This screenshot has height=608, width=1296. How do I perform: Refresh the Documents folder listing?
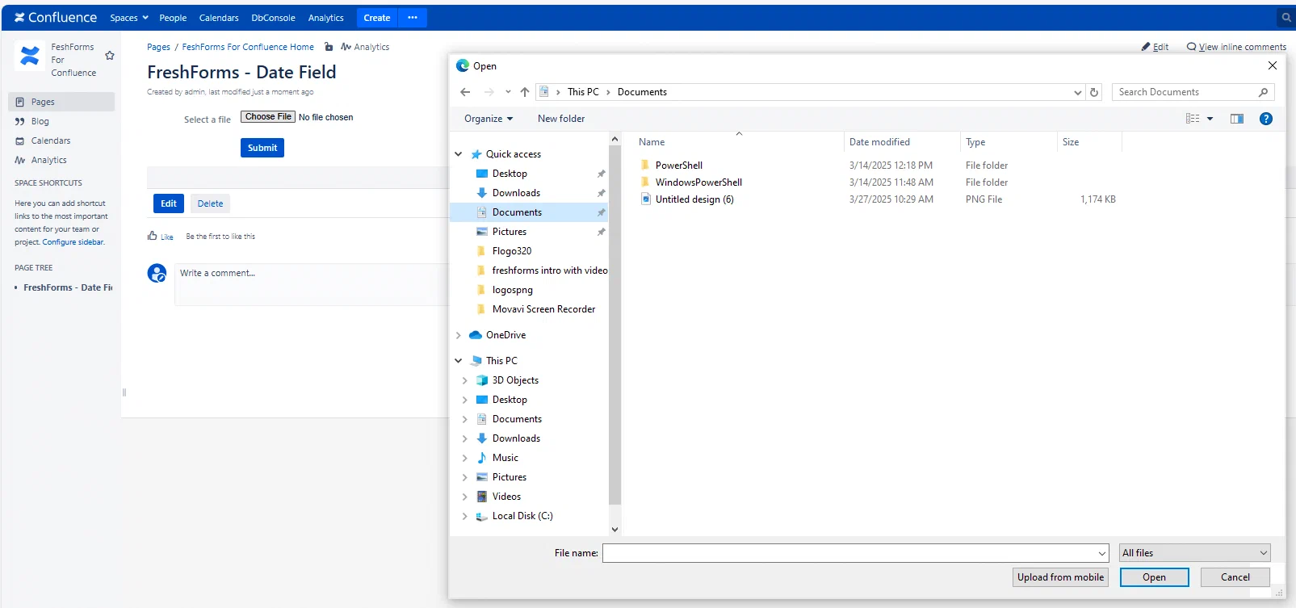coord(1094,92)
